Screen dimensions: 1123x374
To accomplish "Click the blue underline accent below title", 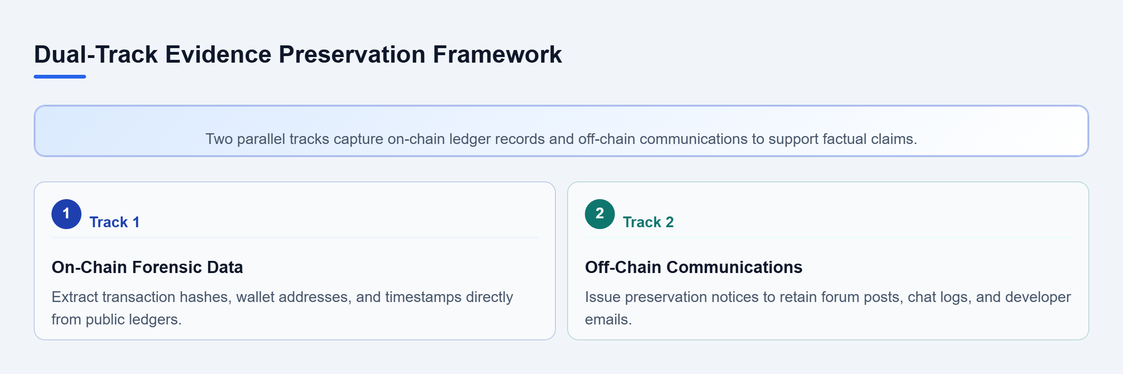I will point(60,77).
